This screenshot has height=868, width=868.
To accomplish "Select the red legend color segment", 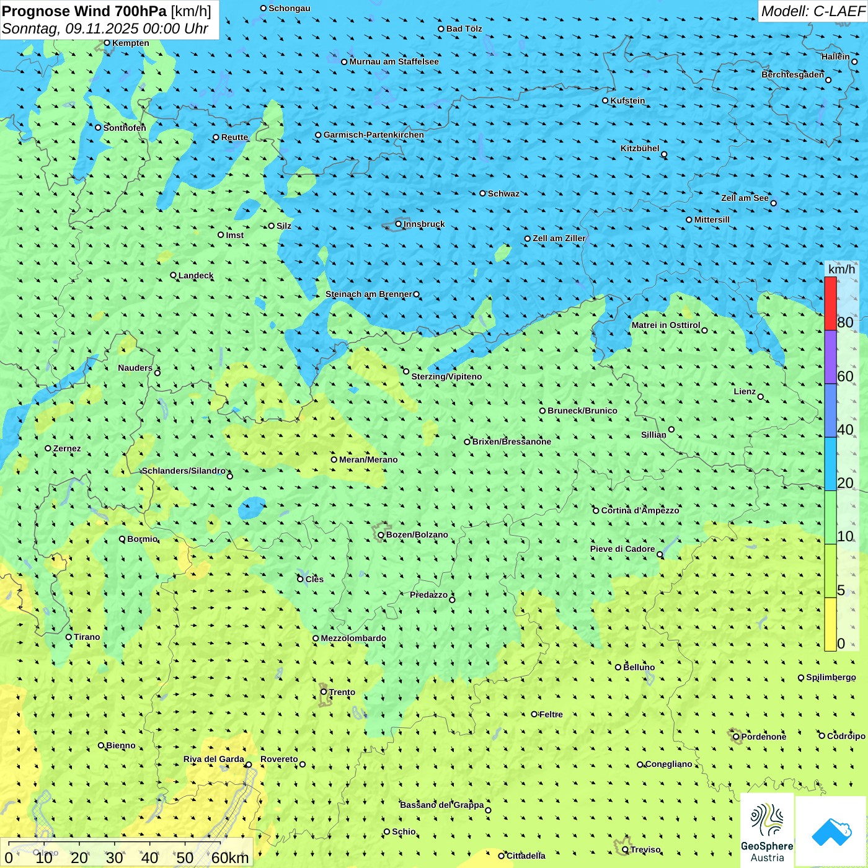I will [830, 303].
